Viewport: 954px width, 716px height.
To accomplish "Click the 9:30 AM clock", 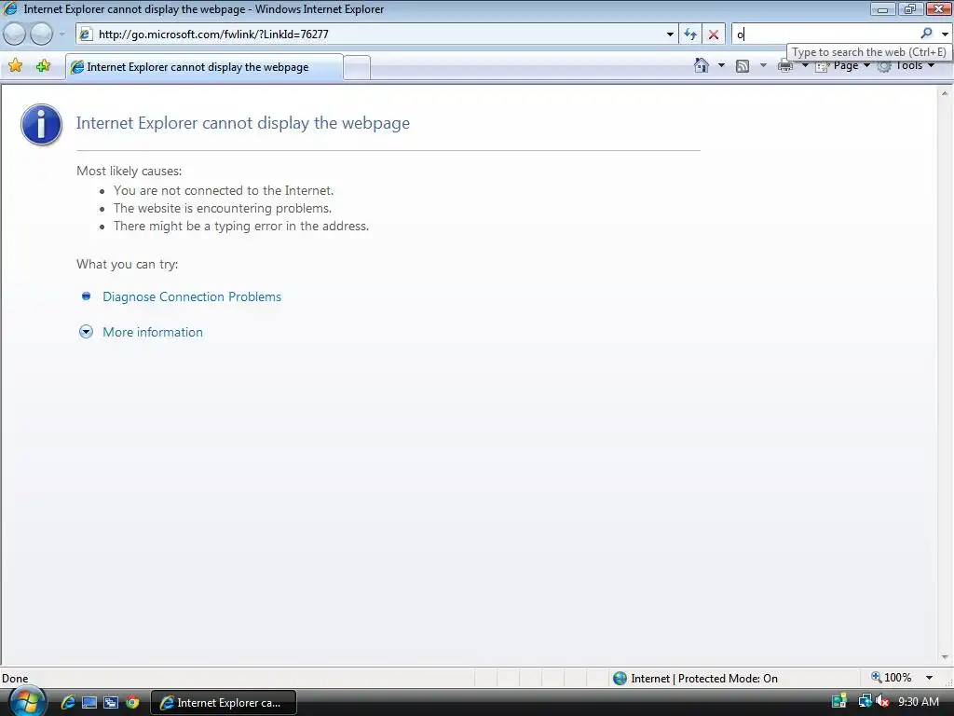I will click(919, 702).
